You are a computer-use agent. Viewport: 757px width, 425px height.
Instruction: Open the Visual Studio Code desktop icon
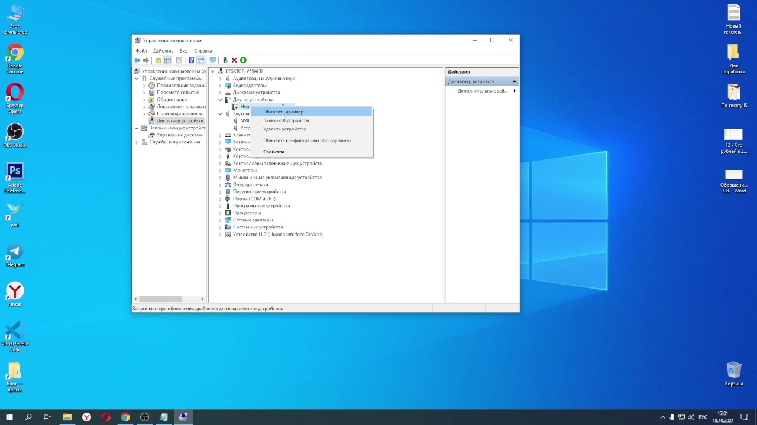(x=15, y=336)
